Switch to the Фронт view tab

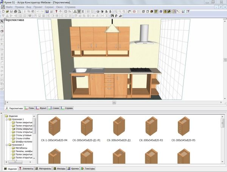coord(42,108)
